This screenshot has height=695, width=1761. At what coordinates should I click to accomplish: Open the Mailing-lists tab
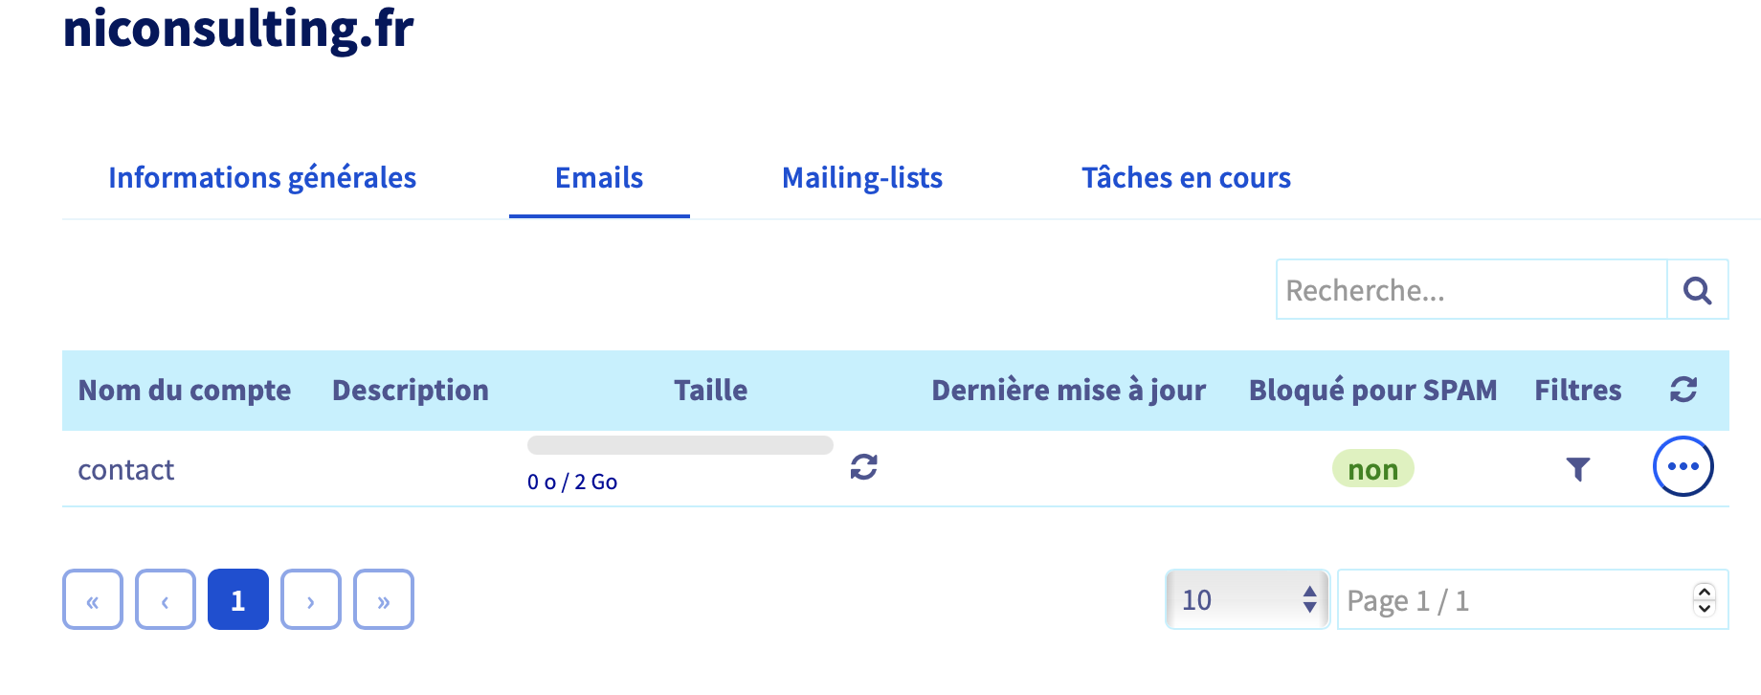tap(861, 178)
